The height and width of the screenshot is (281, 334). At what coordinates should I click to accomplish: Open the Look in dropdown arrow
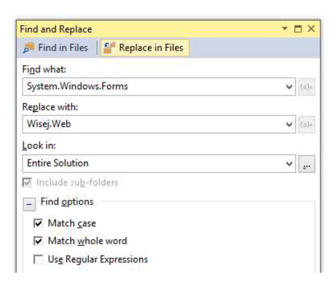coord(289,164)
